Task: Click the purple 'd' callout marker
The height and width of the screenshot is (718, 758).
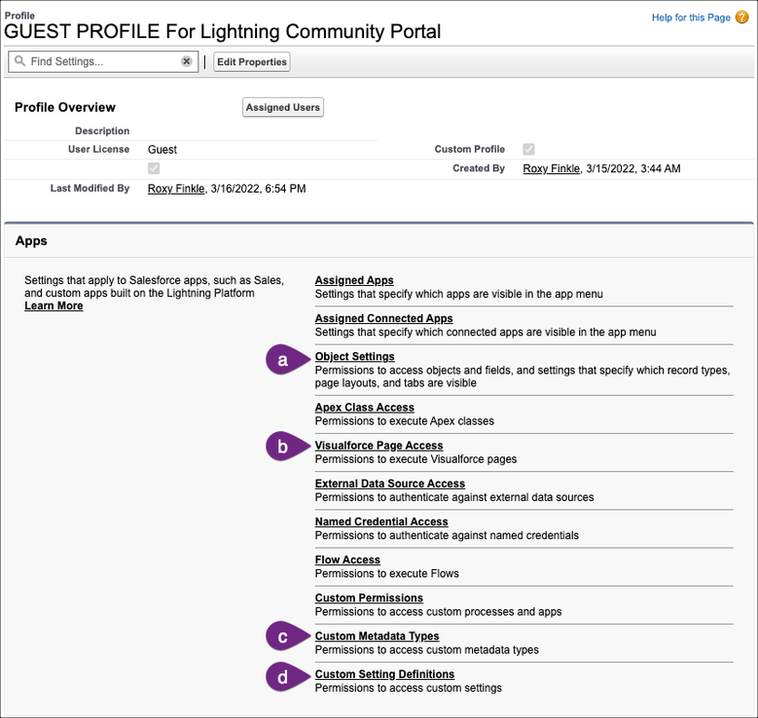Action: pyautogui.click(x=283, y=677)
